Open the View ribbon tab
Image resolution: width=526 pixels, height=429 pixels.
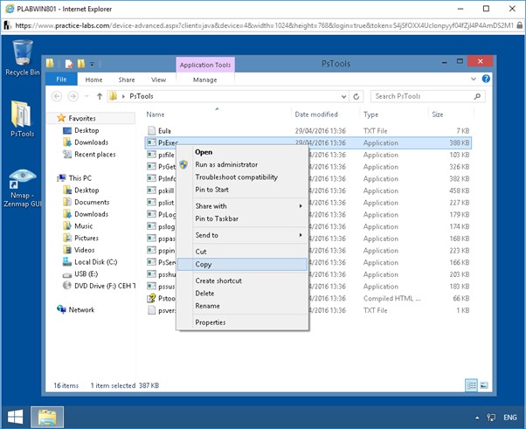click(158, 80)
